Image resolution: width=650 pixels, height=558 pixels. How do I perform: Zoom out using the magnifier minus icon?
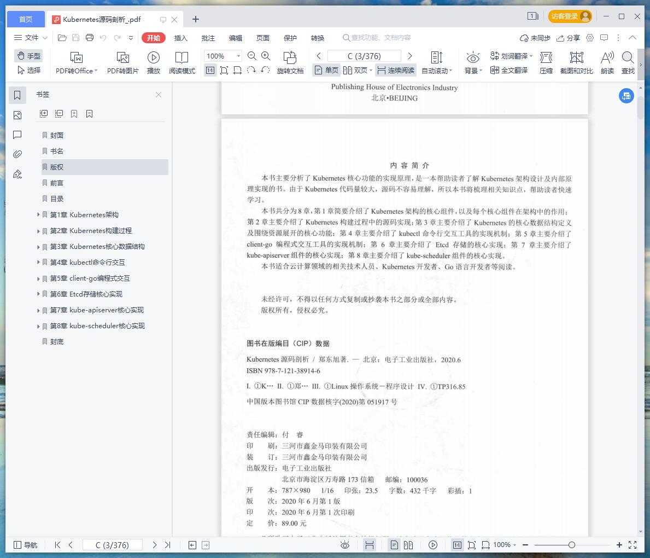[251, 56]
